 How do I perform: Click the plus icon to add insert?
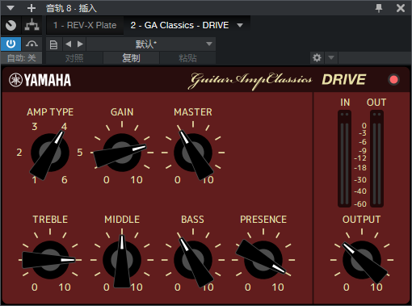[32, 8]
